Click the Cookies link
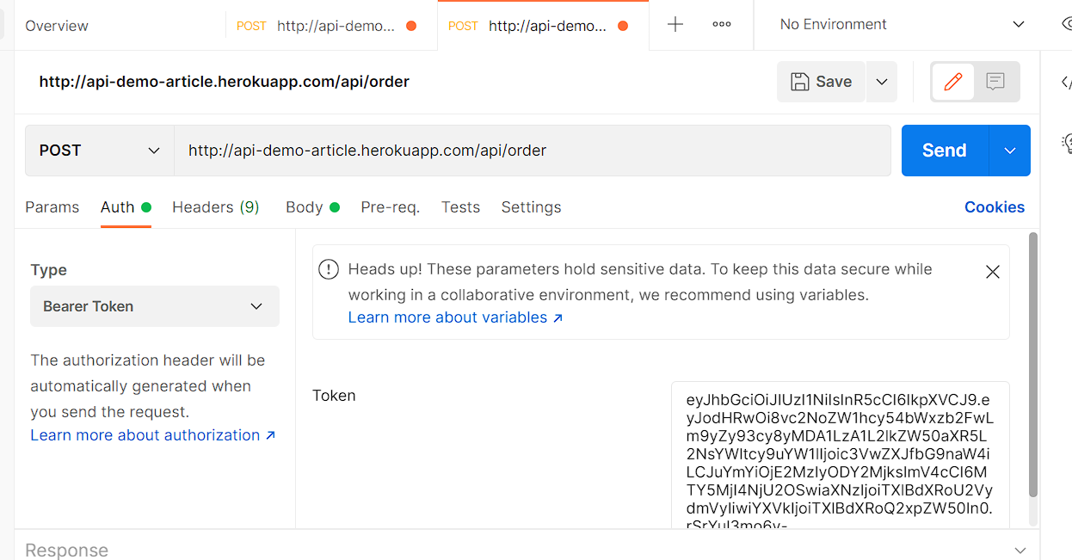The height and width of the screenshot is (560, 1072). click(994, 207)
